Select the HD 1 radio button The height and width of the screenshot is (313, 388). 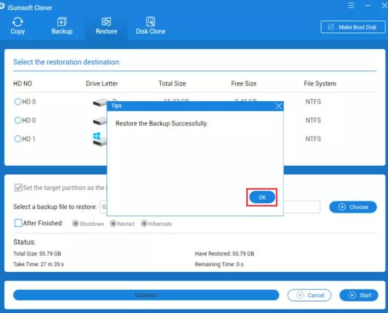[x=18, y=138]
